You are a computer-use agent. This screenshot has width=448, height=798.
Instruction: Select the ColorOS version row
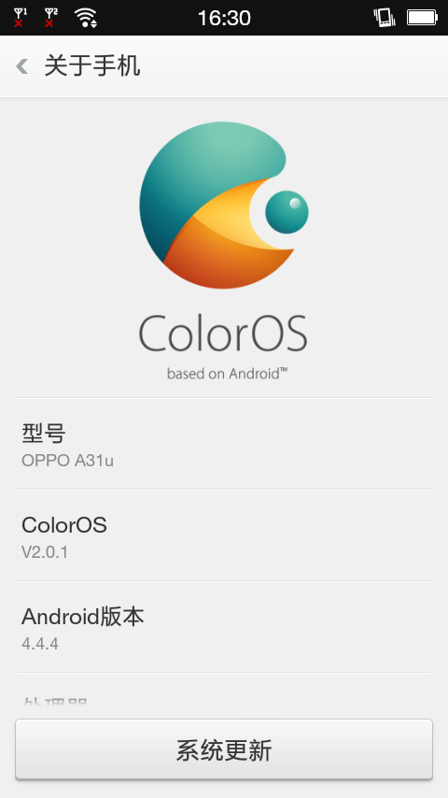[224, 535]
